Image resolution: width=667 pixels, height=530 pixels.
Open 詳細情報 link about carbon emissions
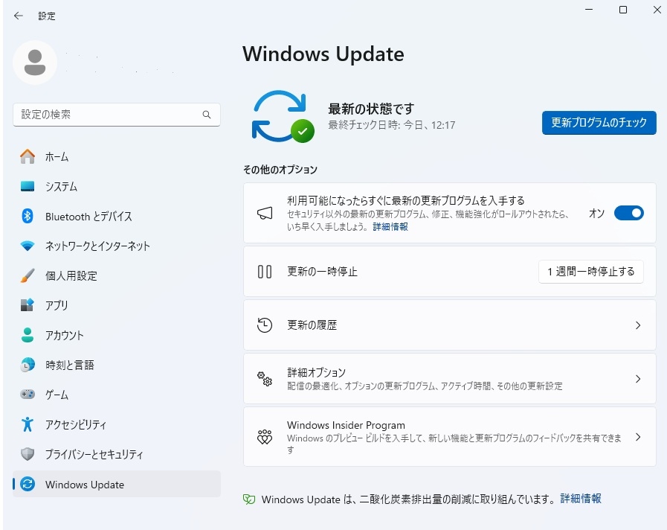[580, 499]
